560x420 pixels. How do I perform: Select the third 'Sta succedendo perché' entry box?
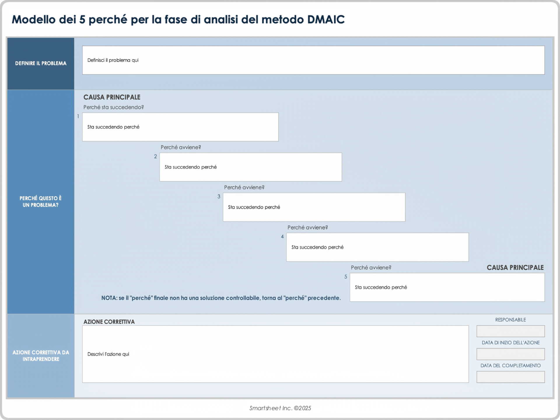(x=314, y=207)
